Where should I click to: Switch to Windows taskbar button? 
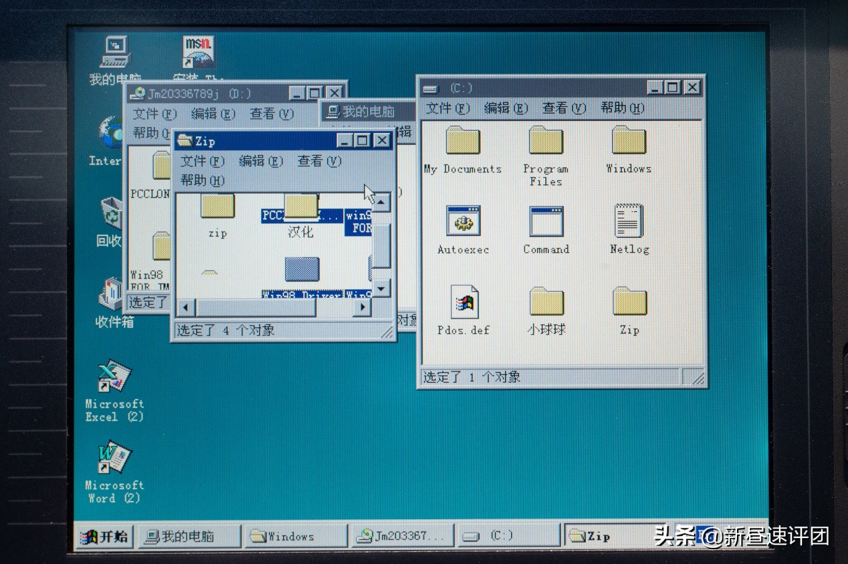[x=296, y=537]
